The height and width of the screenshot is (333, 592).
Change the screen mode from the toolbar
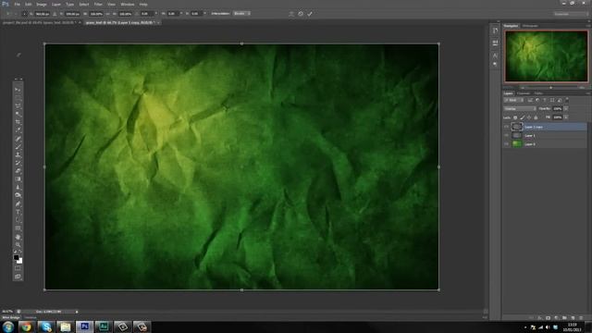click(x=18, y=277)
